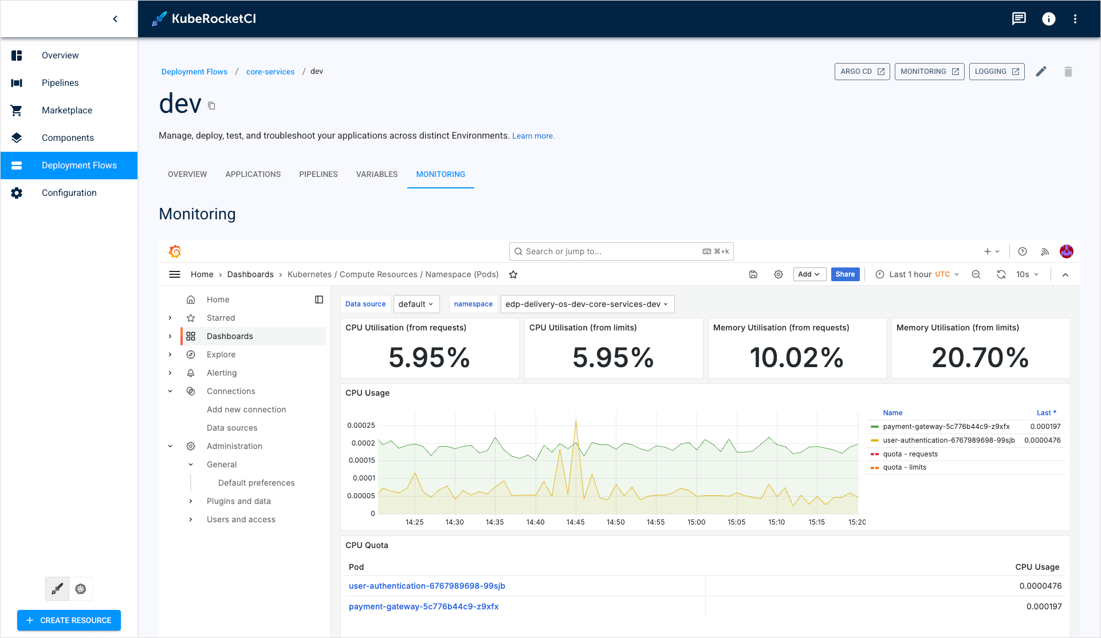Open the 10s auto-refresh interval dropdown
Viewport: 1101px width, 638px height.
point(1027,274)
